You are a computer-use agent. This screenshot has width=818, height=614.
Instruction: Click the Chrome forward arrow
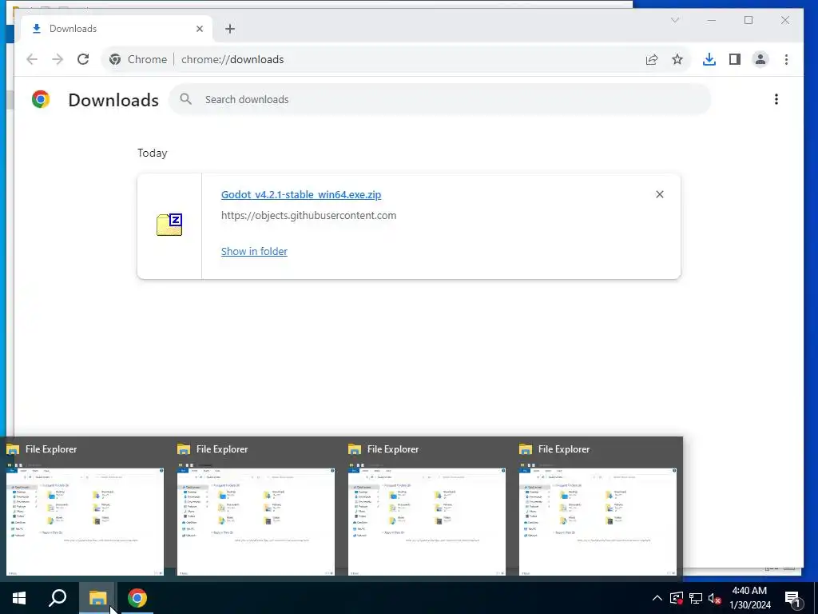58,59
